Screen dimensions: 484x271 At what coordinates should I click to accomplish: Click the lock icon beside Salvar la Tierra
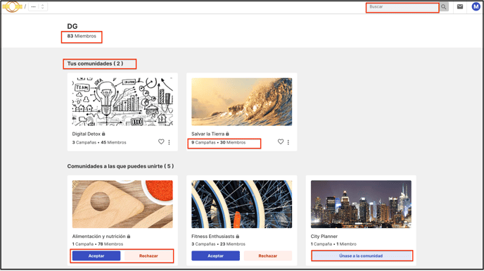click(x=227, y=134)
